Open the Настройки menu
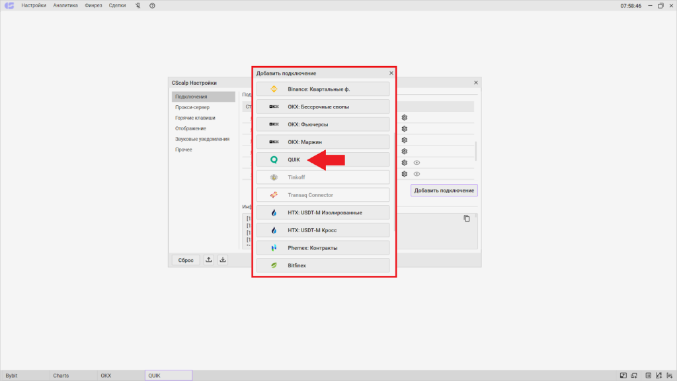The width and height of the screenshot is (677, 381). click(x=34, y=5)
